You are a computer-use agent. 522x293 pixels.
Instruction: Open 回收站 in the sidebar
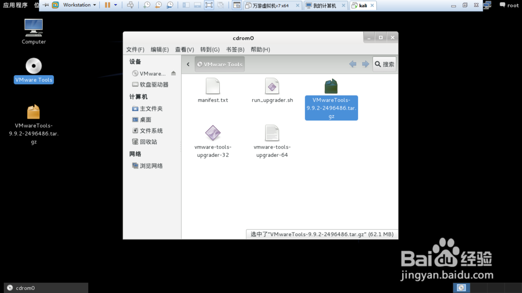[x=145, y=142]
